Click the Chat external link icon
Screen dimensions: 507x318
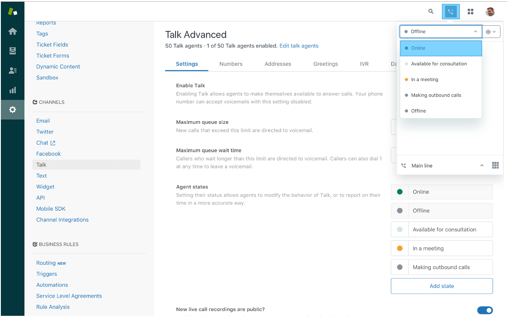coord(53,143)
